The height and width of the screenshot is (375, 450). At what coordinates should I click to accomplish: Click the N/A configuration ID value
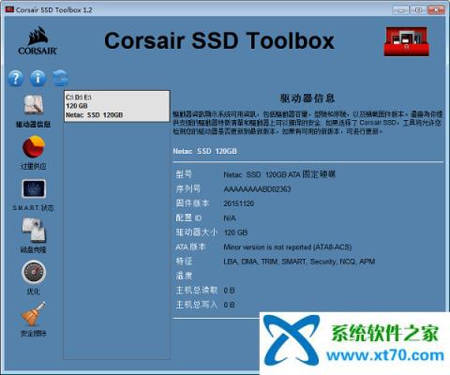230,218
